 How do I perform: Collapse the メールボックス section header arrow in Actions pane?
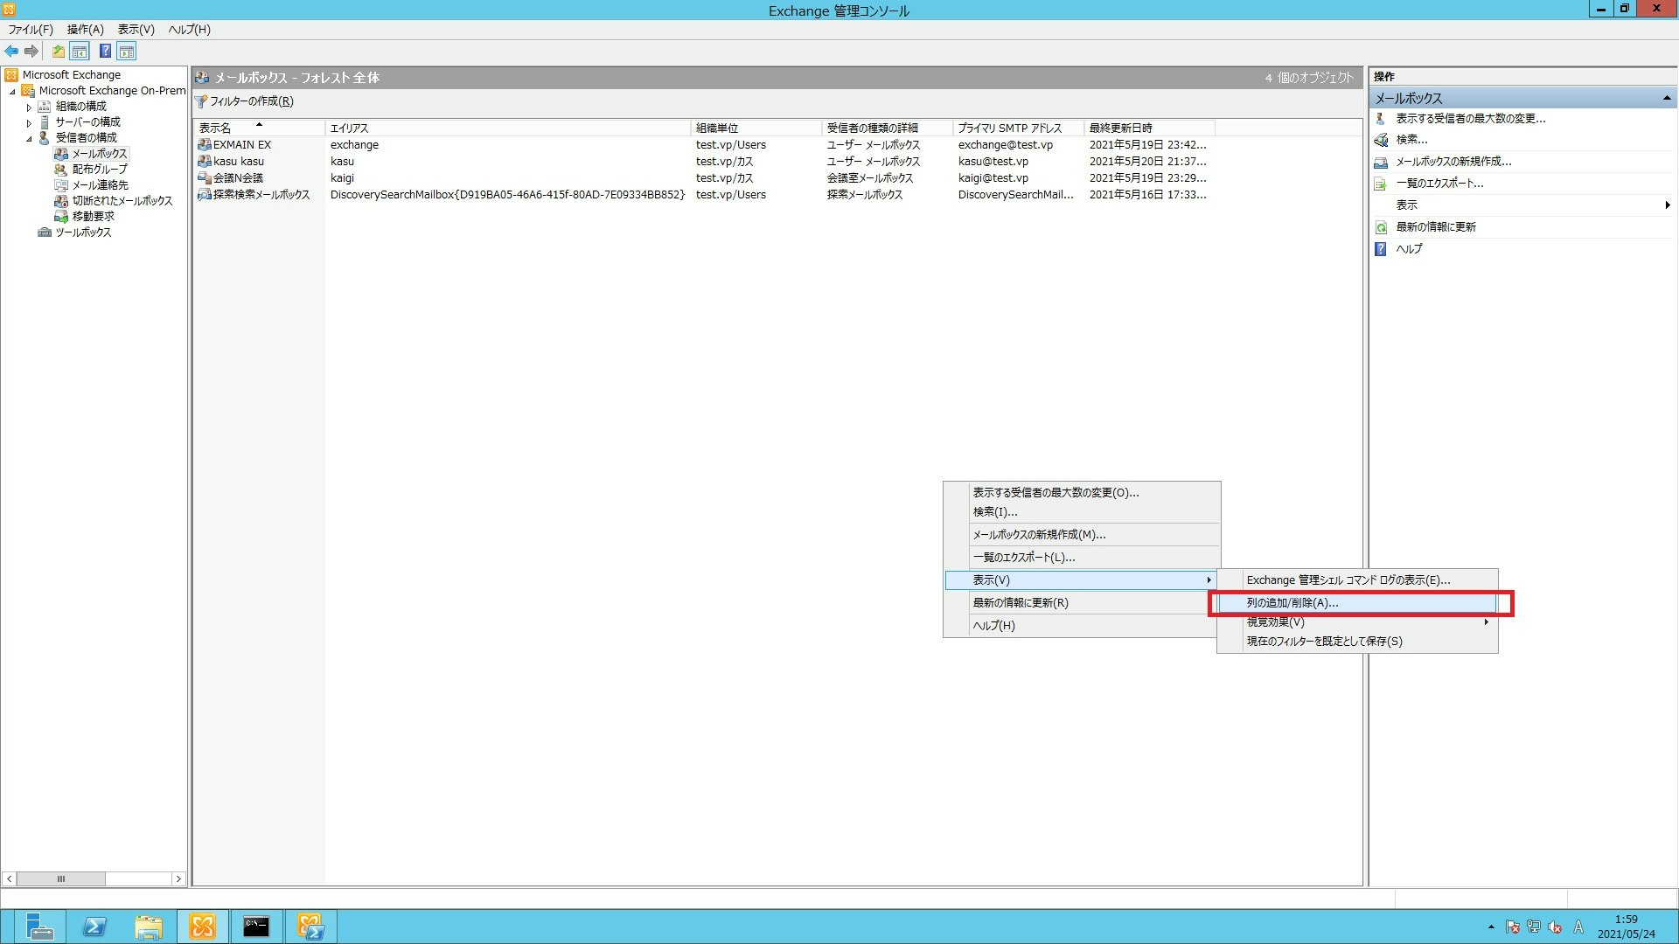[x=1666, y=98]
